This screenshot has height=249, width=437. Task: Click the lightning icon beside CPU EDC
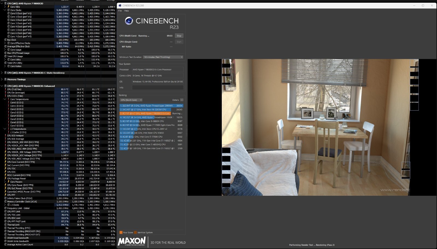(x=5, y=172)
